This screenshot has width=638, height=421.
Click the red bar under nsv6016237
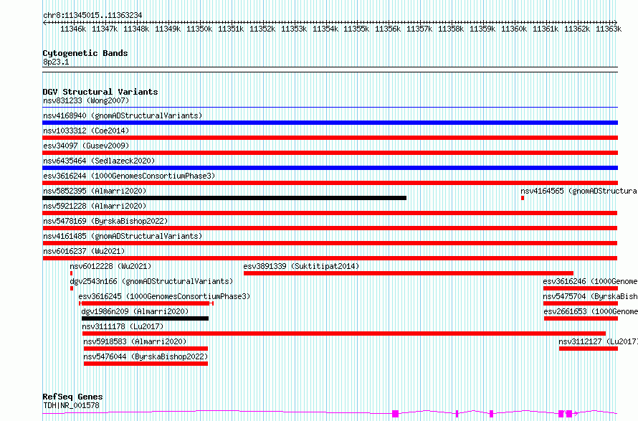[330, 258]
